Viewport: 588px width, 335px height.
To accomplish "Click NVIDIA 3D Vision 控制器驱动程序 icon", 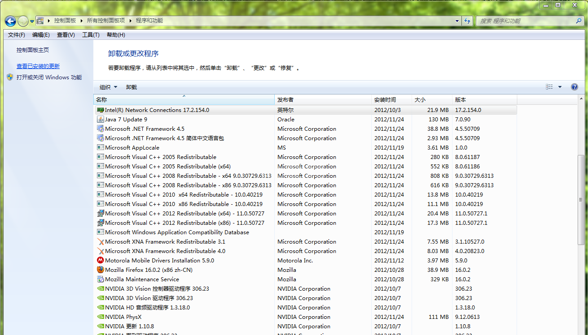I will (101, 288).
